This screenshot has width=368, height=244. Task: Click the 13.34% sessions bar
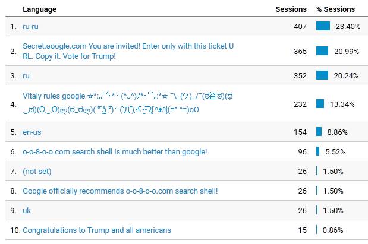point(320,104)
